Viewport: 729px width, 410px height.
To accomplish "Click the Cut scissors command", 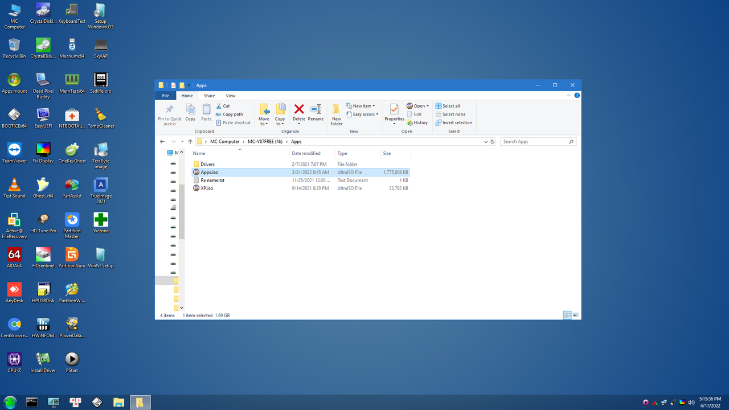I will [223, 106].
